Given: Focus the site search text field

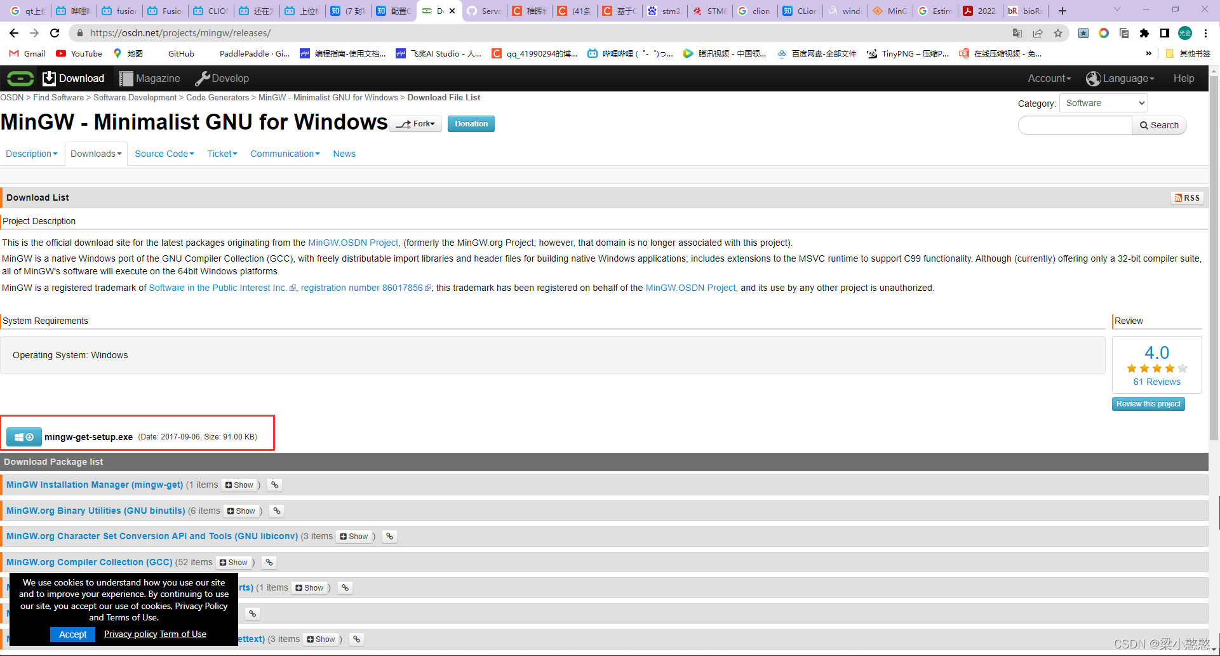Looking at the screenshot, I should [x=1075, y=125].
